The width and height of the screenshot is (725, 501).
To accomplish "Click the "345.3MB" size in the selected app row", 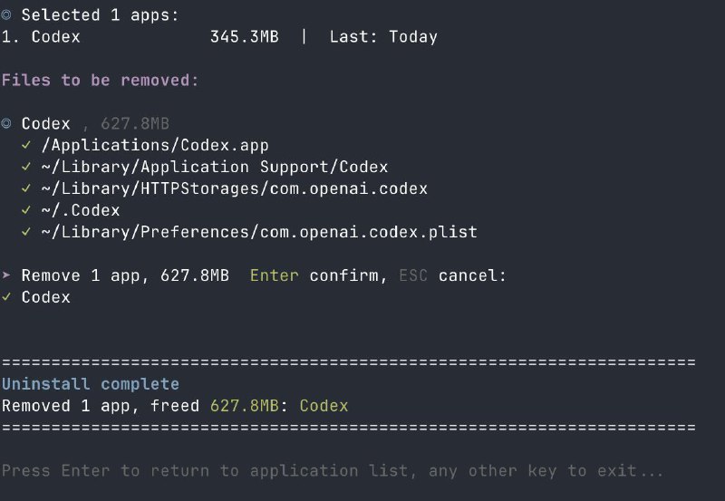I will point(244,37).
